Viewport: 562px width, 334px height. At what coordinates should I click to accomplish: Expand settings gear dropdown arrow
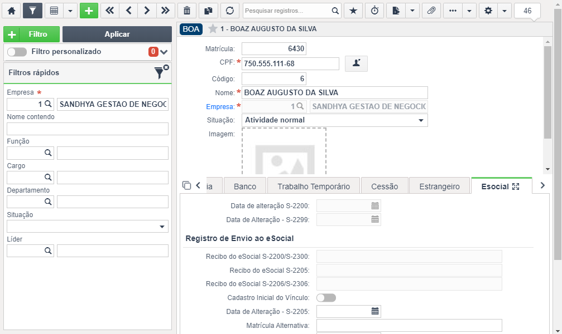tap(505, 11)
